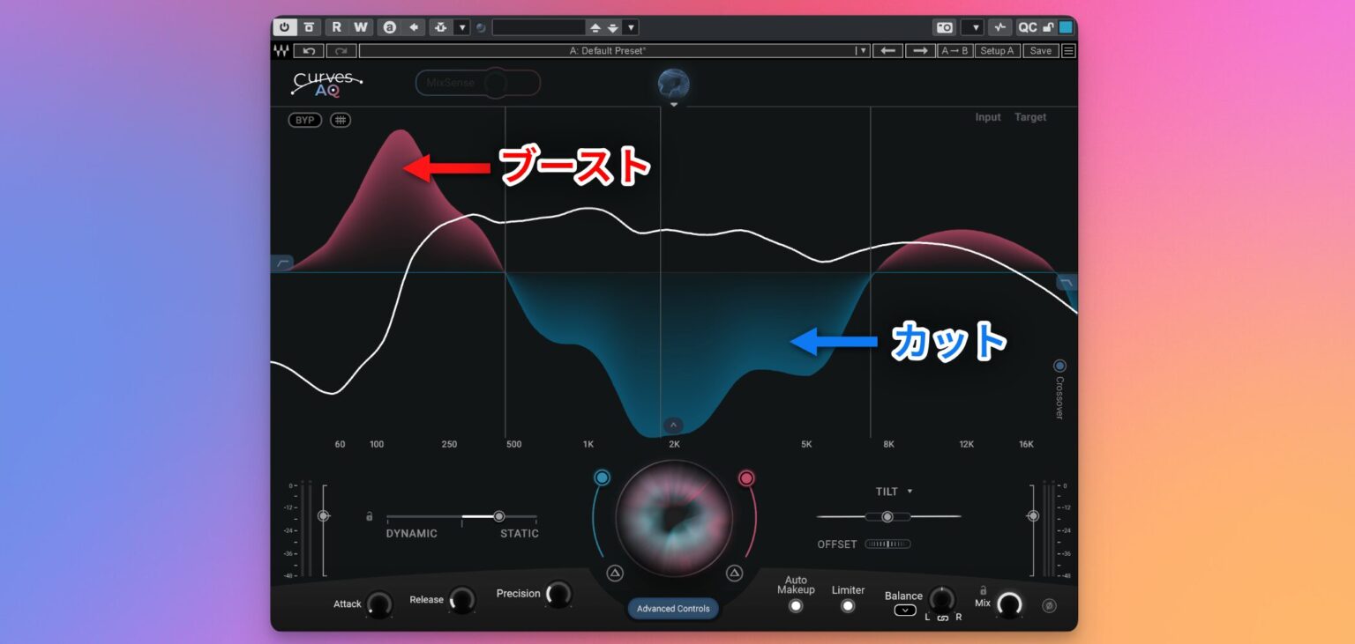Image resolution: width=1355 pixels, height=644 pixels.
Task: Select the analyzer waveform icon beside QC
Action: coord(1001,27)
